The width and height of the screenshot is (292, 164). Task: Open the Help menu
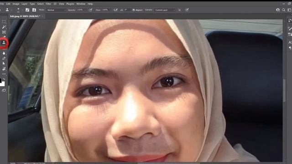pyautogui.click(x=90, y=4)
